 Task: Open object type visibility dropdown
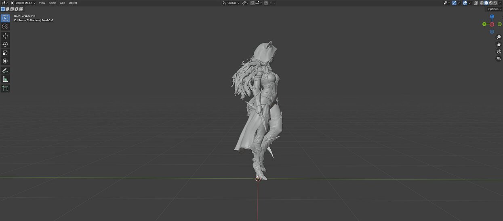(446, 3)
